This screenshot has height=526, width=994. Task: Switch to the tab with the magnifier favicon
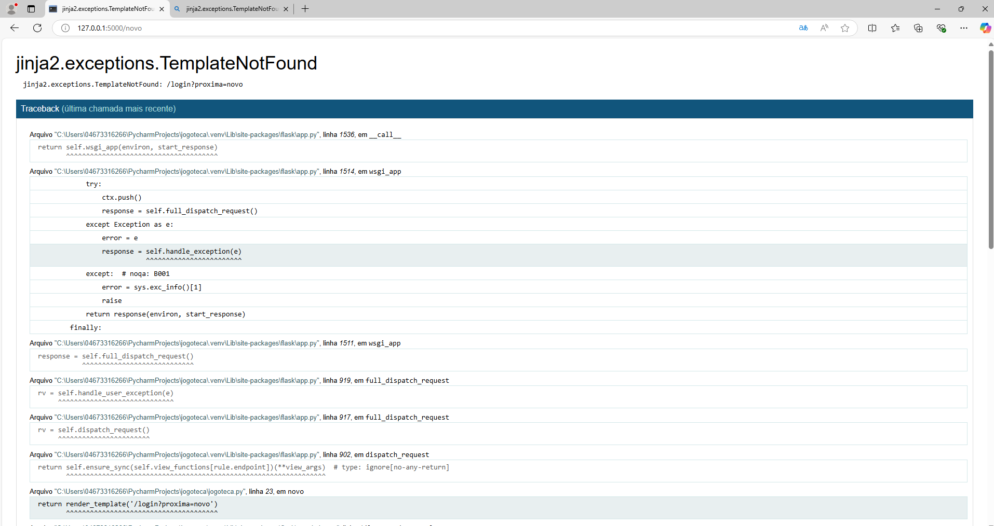(x=232, y=9)
